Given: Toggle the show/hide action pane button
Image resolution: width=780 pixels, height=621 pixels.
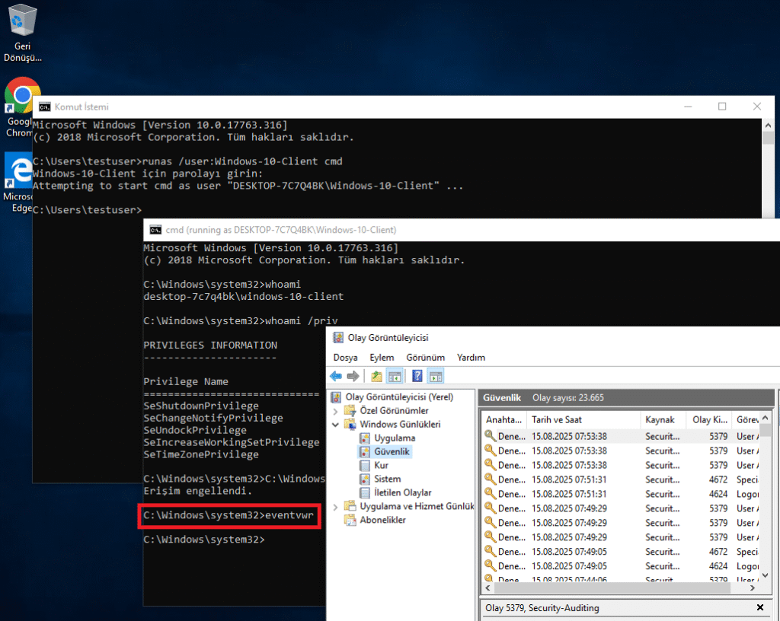Looking at the screenshot, I should (436, 376).
